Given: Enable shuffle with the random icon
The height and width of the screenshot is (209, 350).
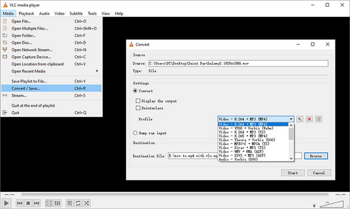Looking at the screenshot, I should coord(87,203).
